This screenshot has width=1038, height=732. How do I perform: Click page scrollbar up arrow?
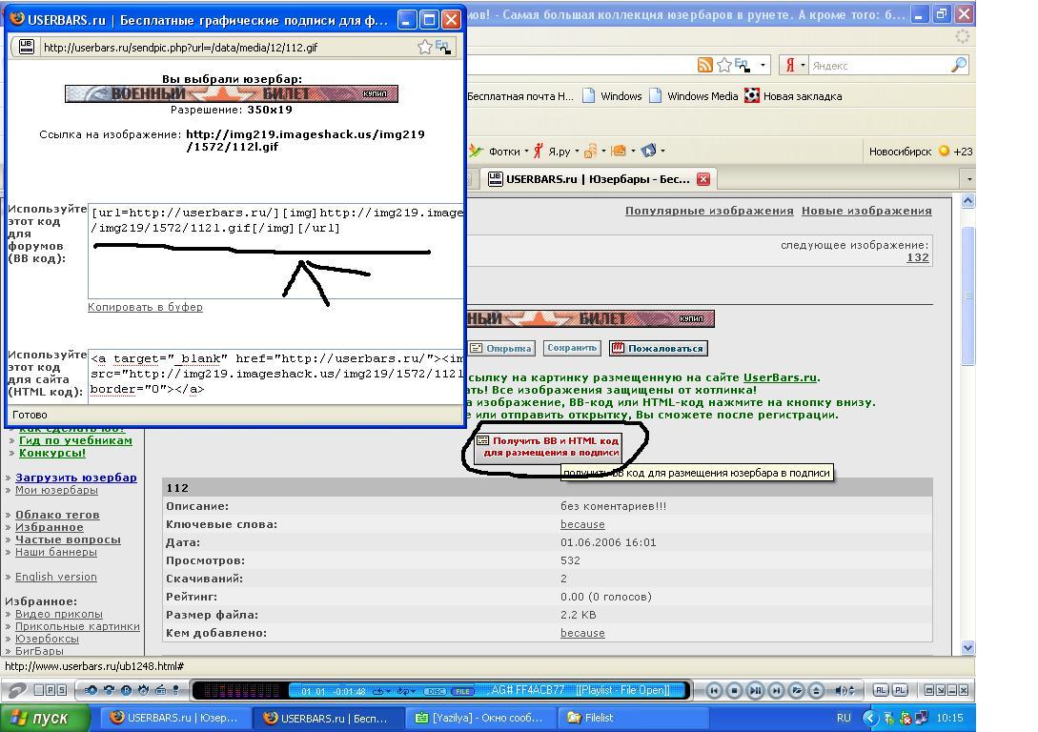pos(967,201)
